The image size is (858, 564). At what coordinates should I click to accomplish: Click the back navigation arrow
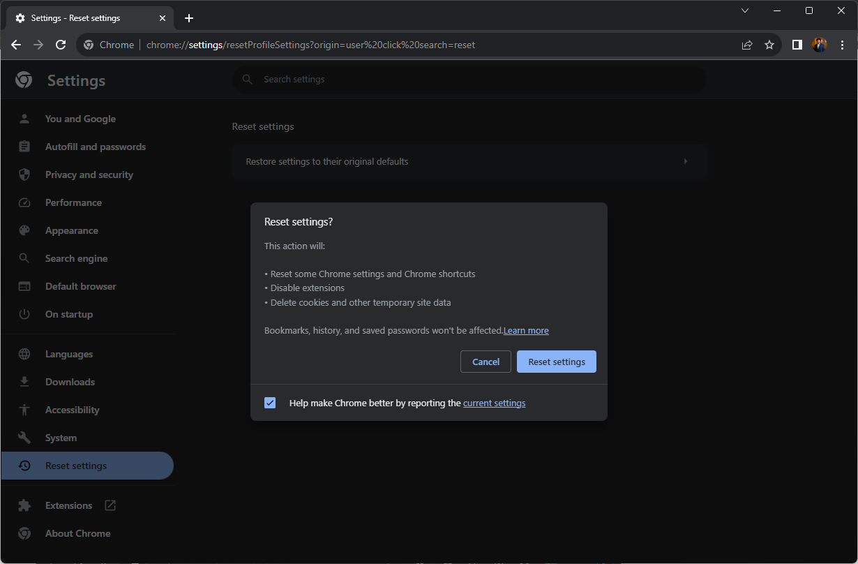pos(16,45)
